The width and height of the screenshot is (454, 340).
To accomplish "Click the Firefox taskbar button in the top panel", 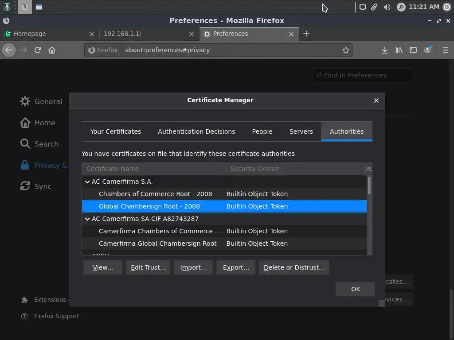I will click(25, 7).
